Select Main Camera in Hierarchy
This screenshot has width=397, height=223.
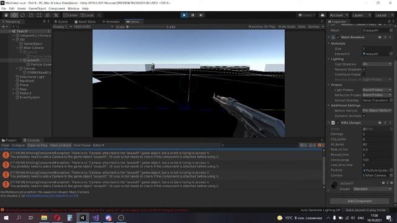(33, 48)
